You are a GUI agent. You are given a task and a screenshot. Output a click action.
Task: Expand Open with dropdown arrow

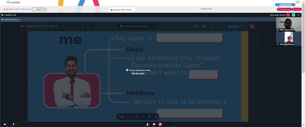coord(154,26)
